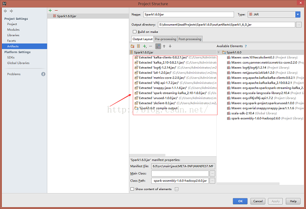
Task: Open Available Elements help question mark
Action: click(x=246, y=46)
